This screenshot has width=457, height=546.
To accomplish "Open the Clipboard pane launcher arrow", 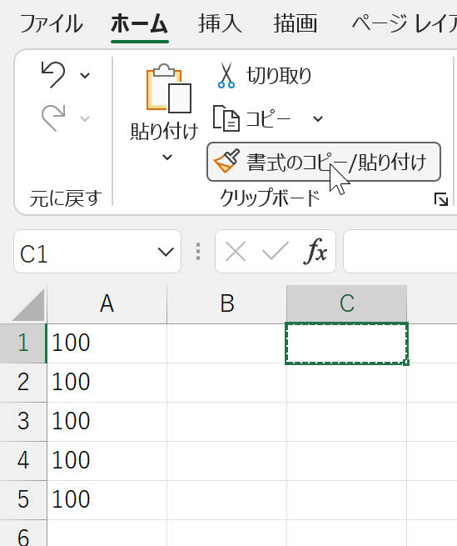I will (441, 199).
